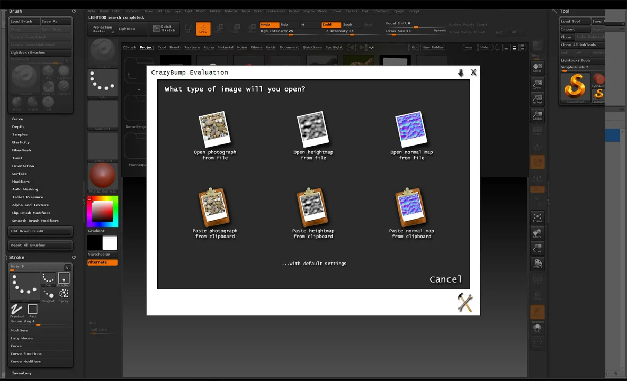Select the SimpleBrush tool thumbnail
The height and width of the screenshot is (381, 627).
click(575, 87)
